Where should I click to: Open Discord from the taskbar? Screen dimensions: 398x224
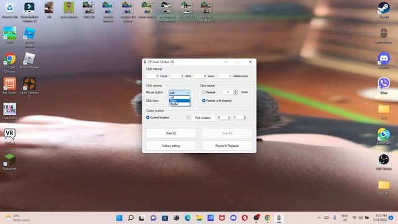pos(233,218)
